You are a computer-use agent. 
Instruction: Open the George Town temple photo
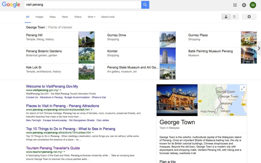point(177,100)
